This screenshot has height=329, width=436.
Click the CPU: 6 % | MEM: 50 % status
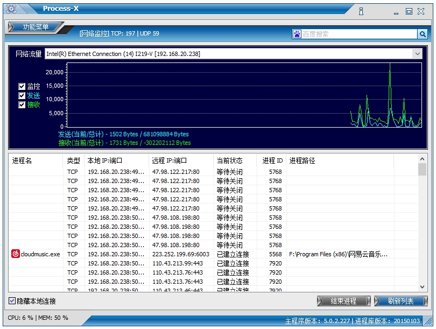point(38,318)
